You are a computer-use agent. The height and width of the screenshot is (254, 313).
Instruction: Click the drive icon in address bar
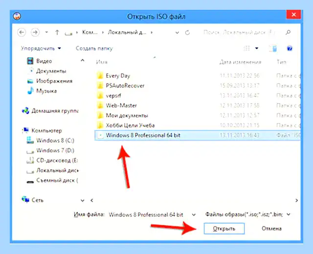pos(68,33)
